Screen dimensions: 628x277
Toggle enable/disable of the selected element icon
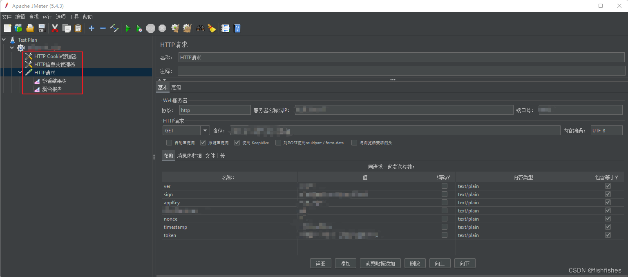114,28
